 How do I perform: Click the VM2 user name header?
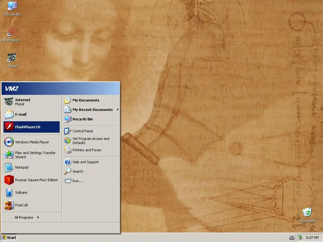12,89
